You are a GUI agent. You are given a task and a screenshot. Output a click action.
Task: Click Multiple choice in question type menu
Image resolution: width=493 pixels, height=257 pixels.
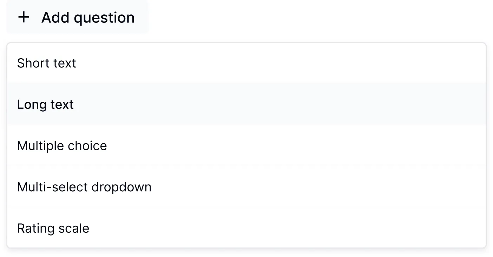point(62,146)
